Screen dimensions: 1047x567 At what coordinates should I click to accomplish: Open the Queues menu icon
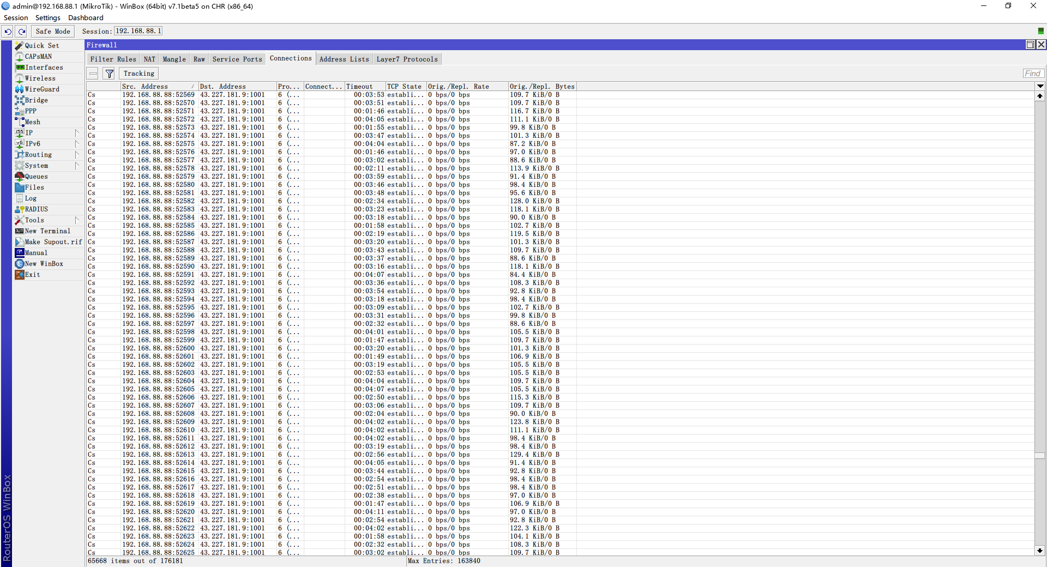pos(20,177)
